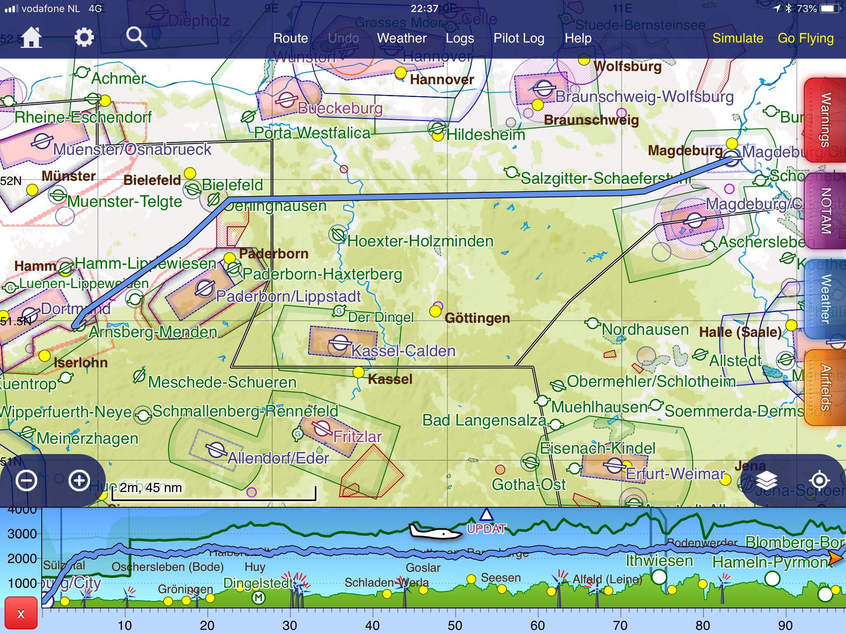Zoom in the map with plus icon
Screen dimensions: 846x634
pos(79,481)
